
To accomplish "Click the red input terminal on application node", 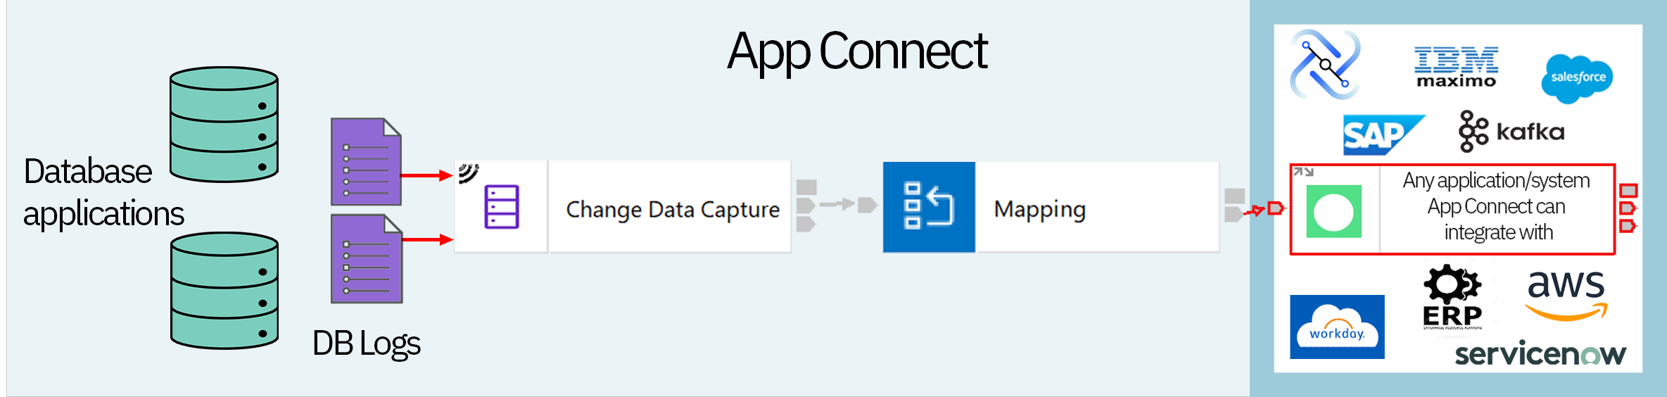I will tap(1276, 208).
